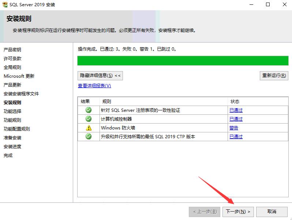Viewport: 292px width, 220px height.
Task: Select 完成 step in sidebar
Action: coord(8,155)
